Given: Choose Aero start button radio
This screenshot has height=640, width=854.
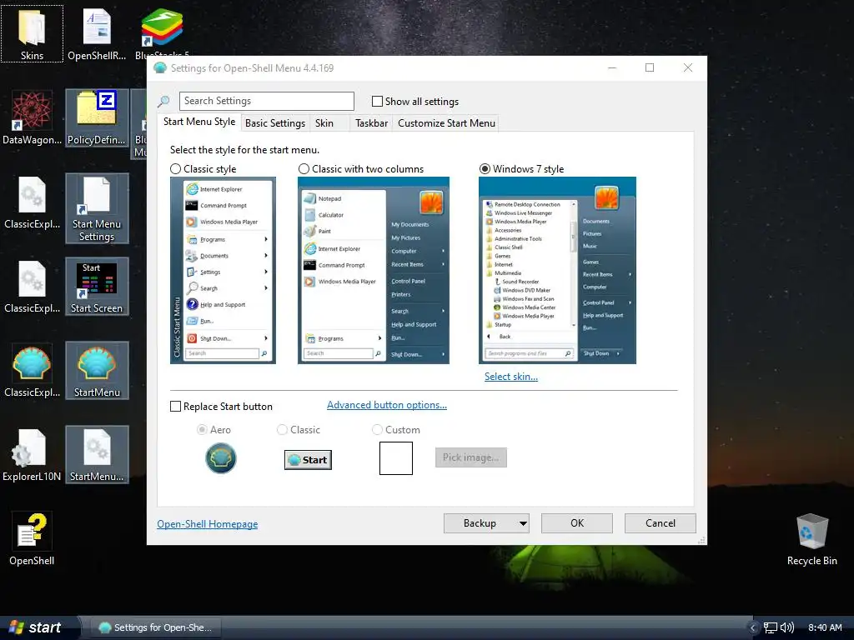Looking at the screenshot, I should tap(202, 430).
